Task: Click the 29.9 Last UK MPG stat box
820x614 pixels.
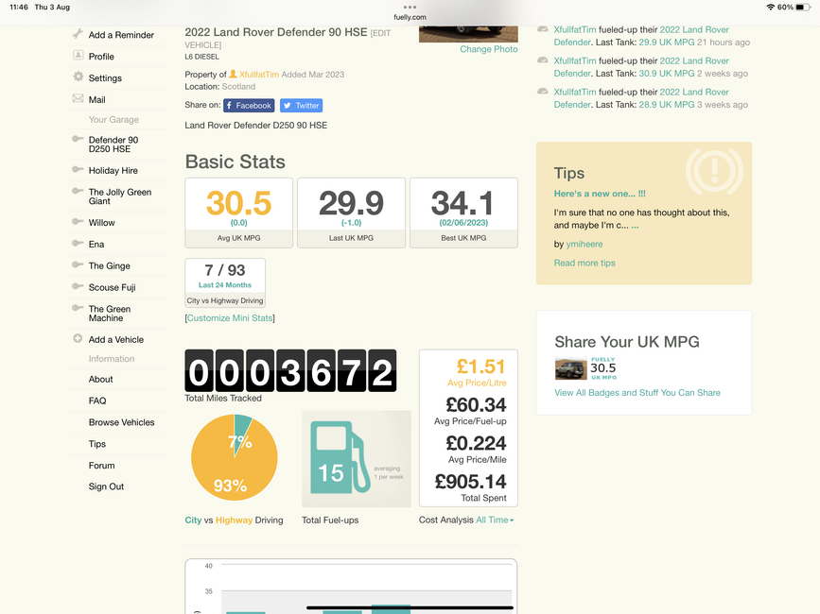Action: point(352,213)
